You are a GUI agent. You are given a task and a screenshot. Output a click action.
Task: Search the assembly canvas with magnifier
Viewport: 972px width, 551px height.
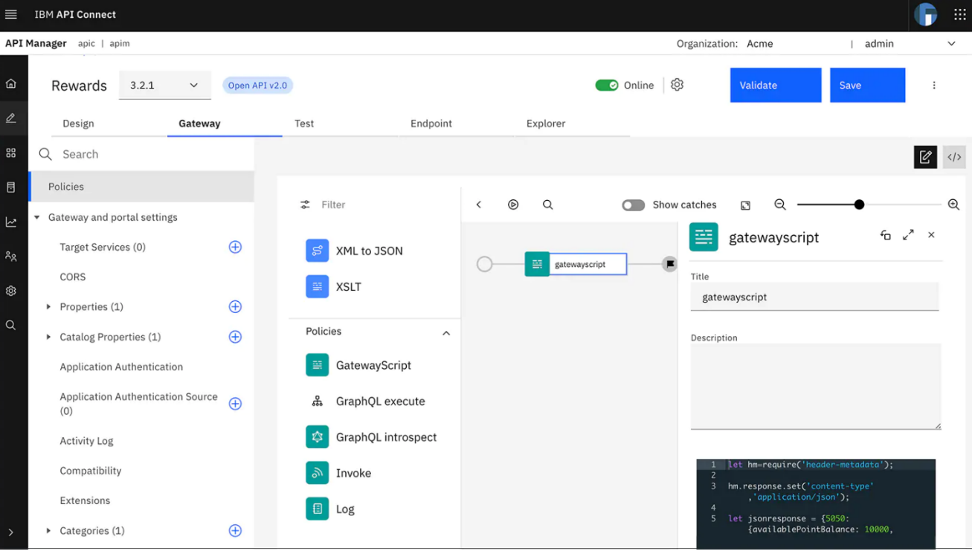pyautogui.click(x=548, y=204)
